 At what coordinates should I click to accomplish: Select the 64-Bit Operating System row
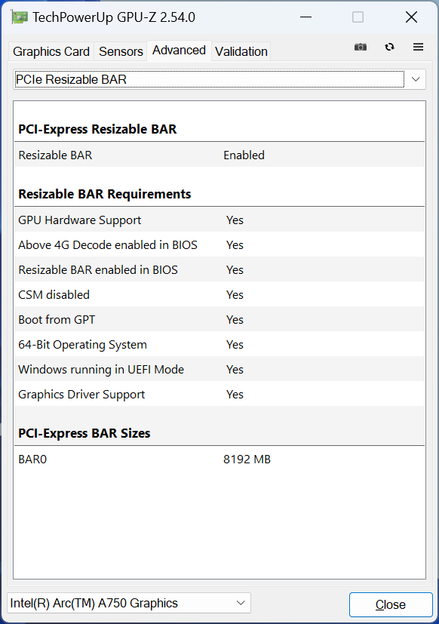pos(219,345)
